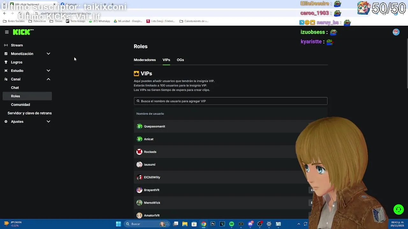
Task: Select user Quepasomanit
Action: 155,126
